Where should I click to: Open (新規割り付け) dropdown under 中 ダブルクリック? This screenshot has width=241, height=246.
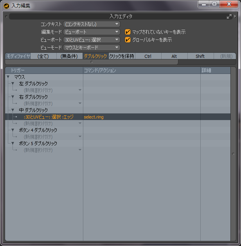click(80, 123)
